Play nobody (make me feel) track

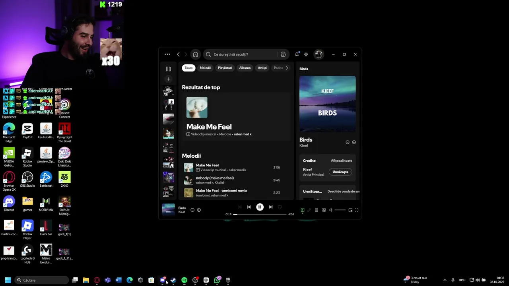click(237, 180)
